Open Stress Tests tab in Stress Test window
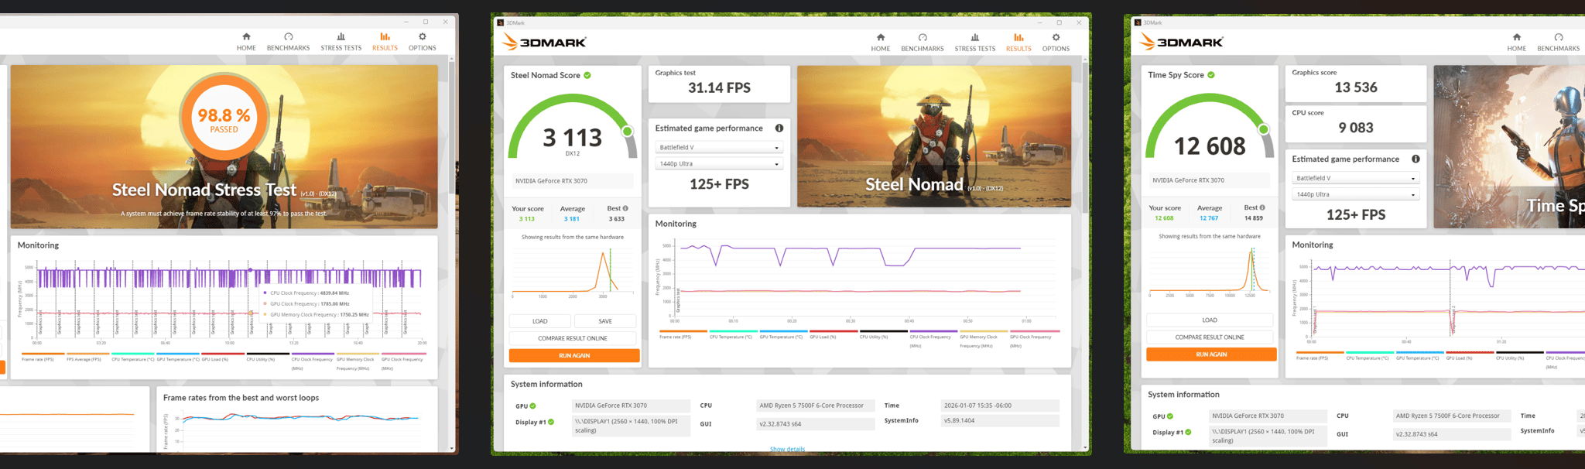This screenshot has width=1585, height=469. tap(341, 42)
